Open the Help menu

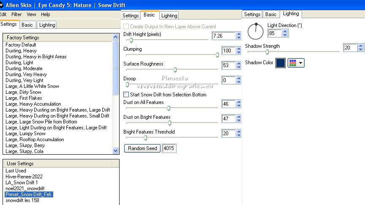click(46, 14)
